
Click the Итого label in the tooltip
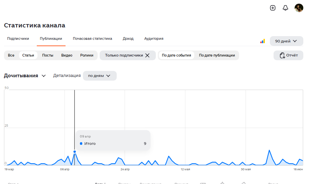tap(90, 144)
